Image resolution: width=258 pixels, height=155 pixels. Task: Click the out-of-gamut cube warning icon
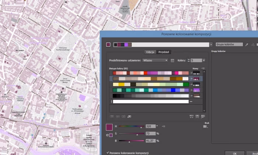[x=107, y=135]
